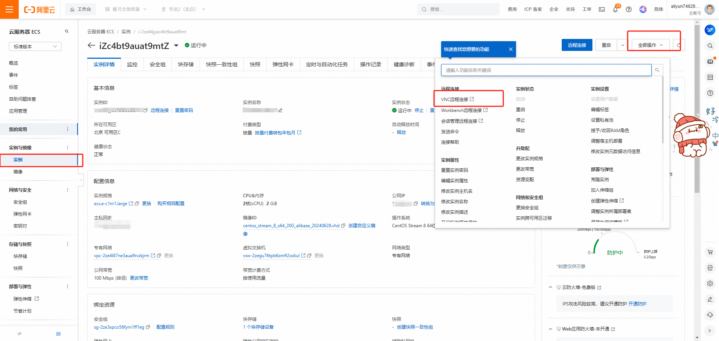Open the 账号全部资源 resource dropdown
Viewport: 719px width, 341px height.
click(x=126, y=9)
